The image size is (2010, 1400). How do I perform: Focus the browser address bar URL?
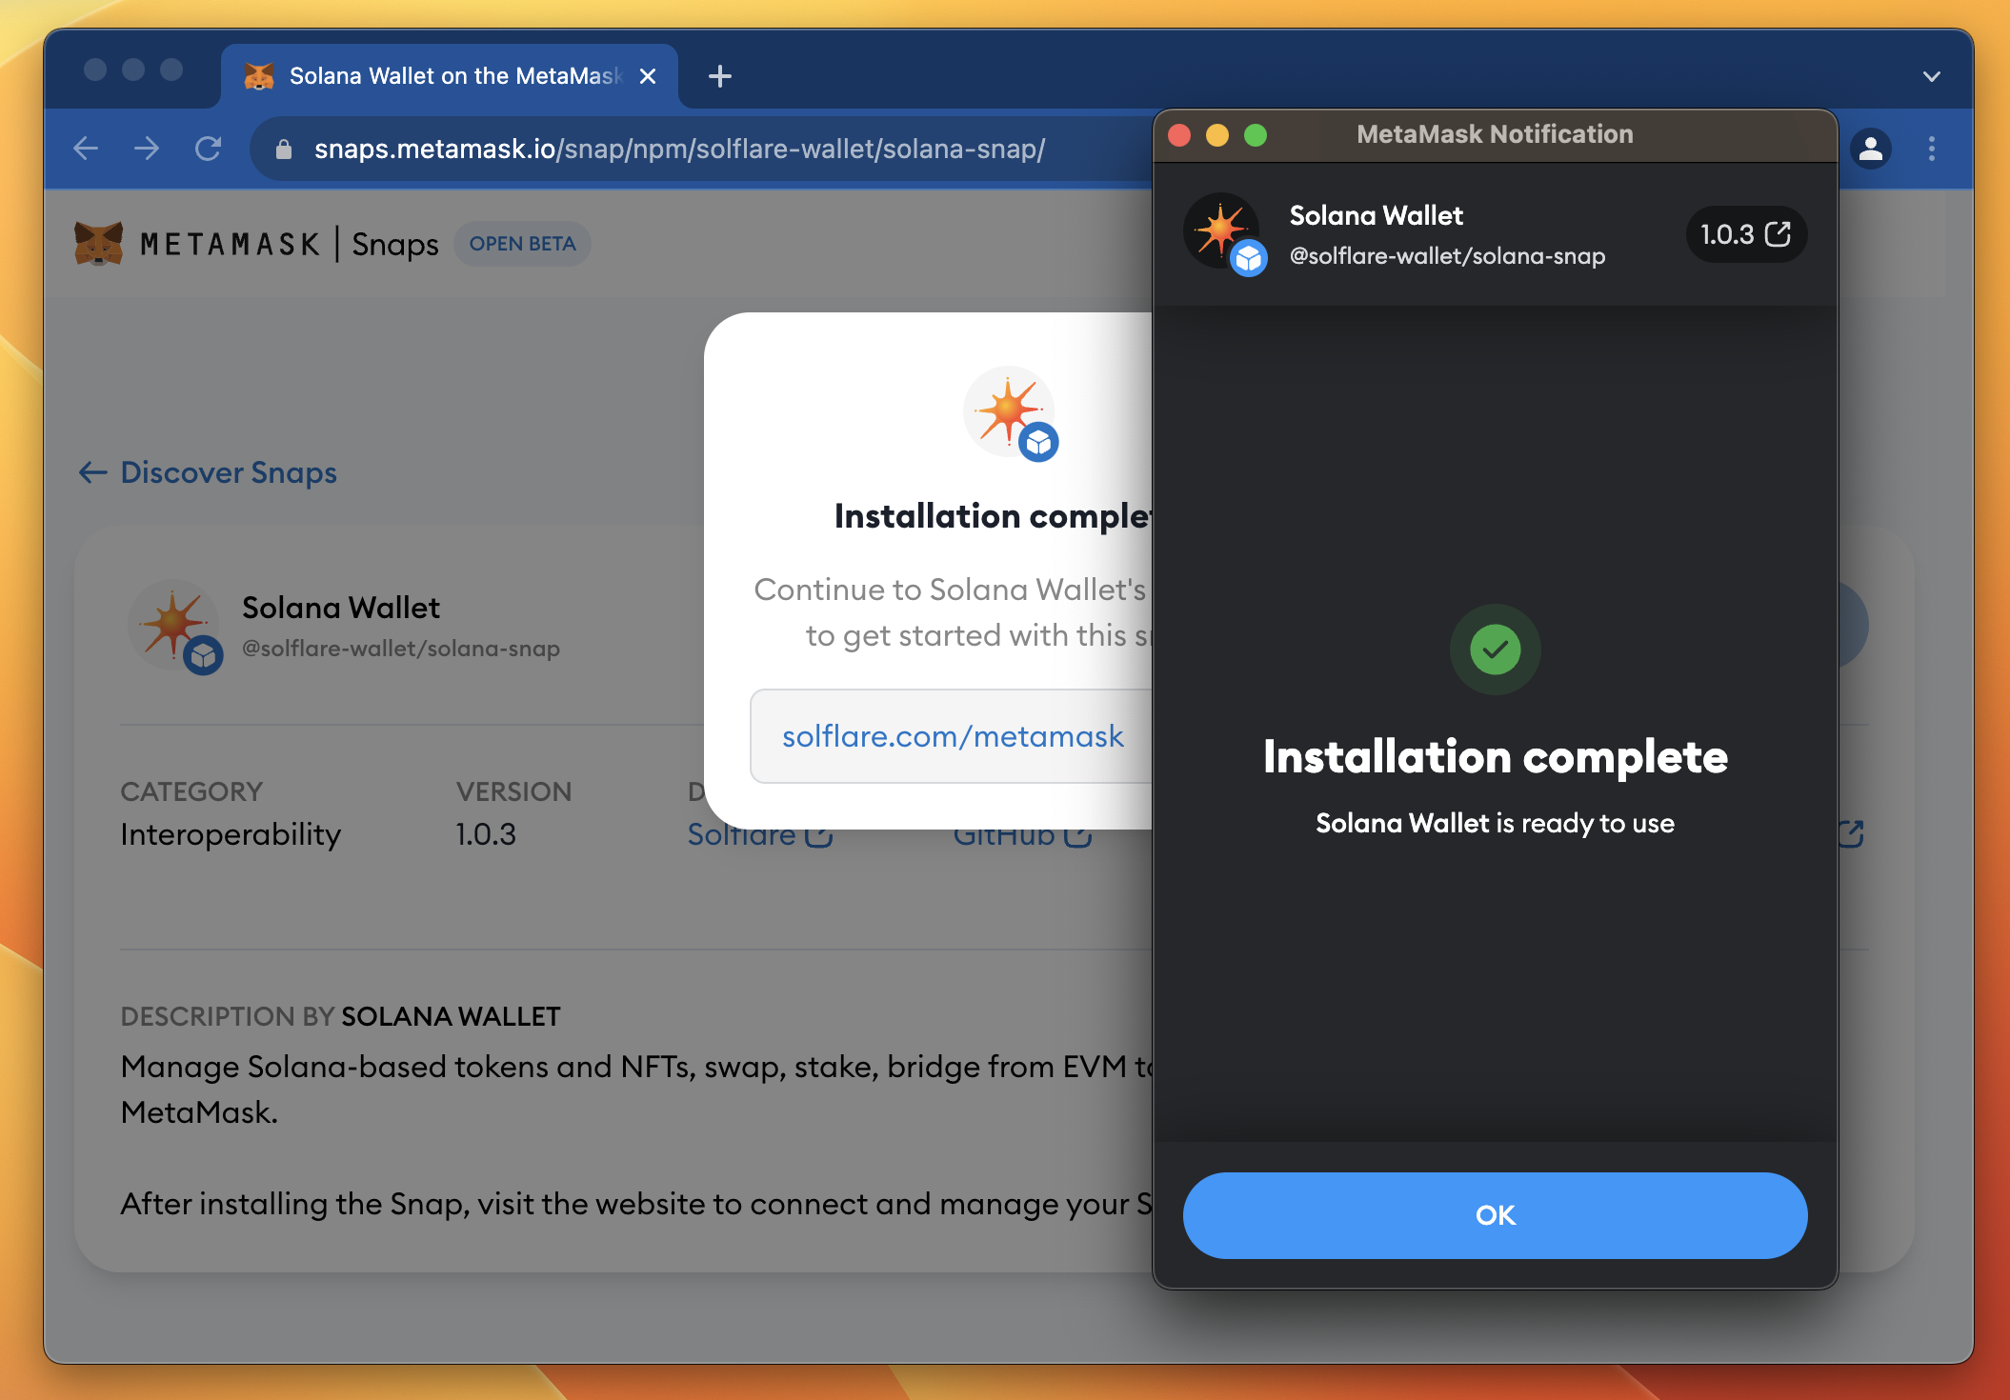click(679, 149)
